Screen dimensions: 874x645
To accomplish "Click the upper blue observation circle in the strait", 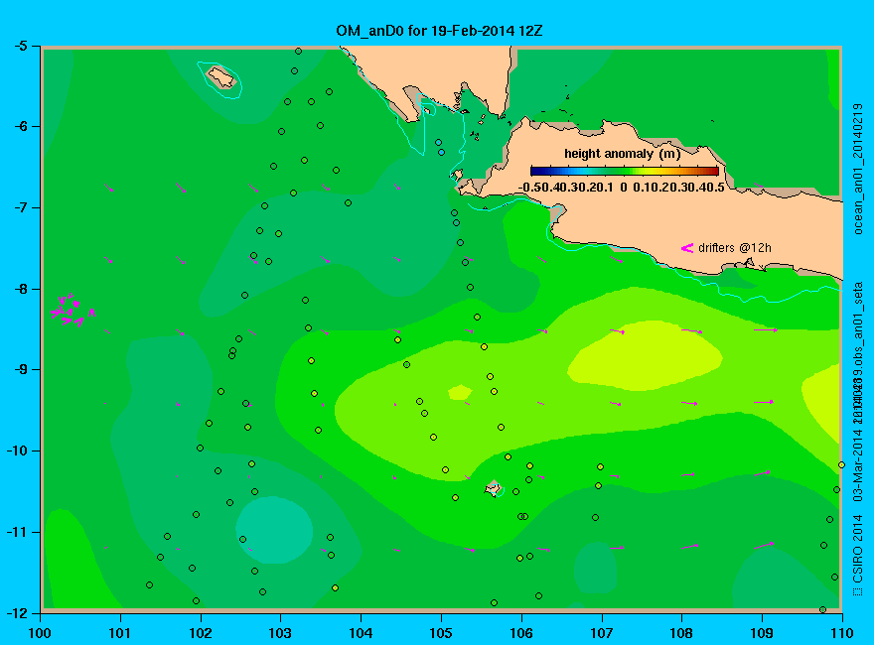I will click(438, 143).
